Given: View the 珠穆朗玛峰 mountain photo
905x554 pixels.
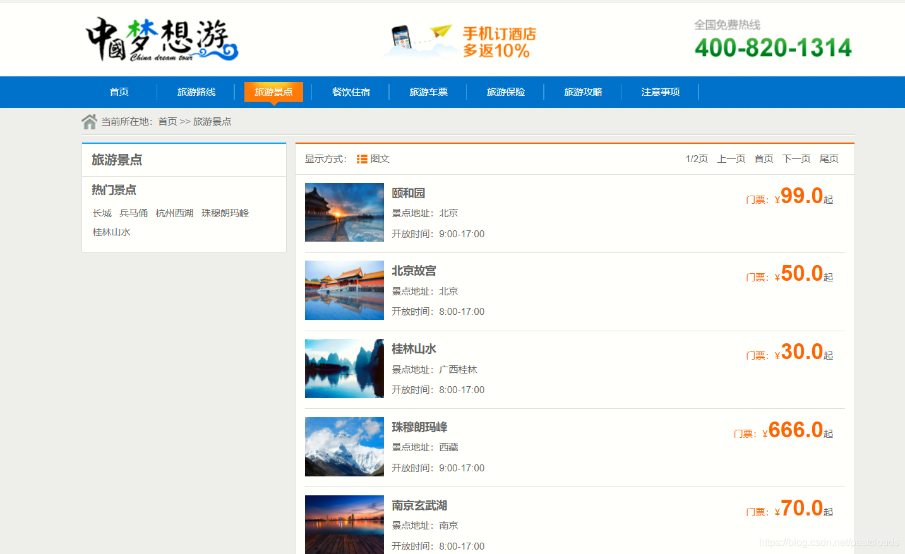Looking at the screenshot, I should (344, 447).
